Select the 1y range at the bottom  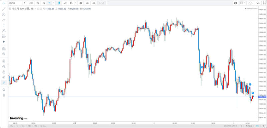[17, 126]
